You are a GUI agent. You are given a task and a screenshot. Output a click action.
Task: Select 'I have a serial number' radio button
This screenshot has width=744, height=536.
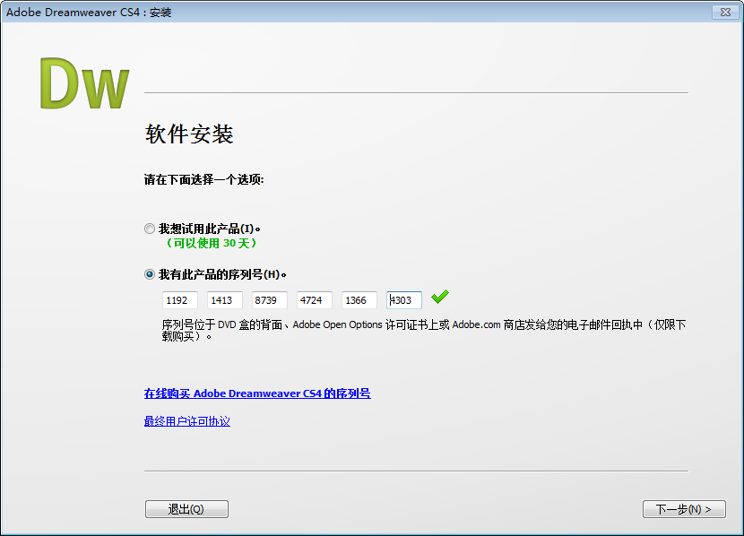[150, 274]
